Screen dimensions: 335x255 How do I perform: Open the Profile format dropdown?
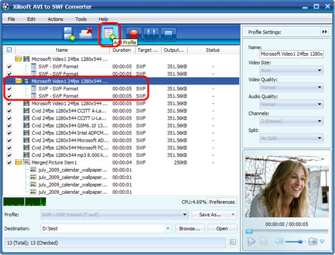(115, 215)
